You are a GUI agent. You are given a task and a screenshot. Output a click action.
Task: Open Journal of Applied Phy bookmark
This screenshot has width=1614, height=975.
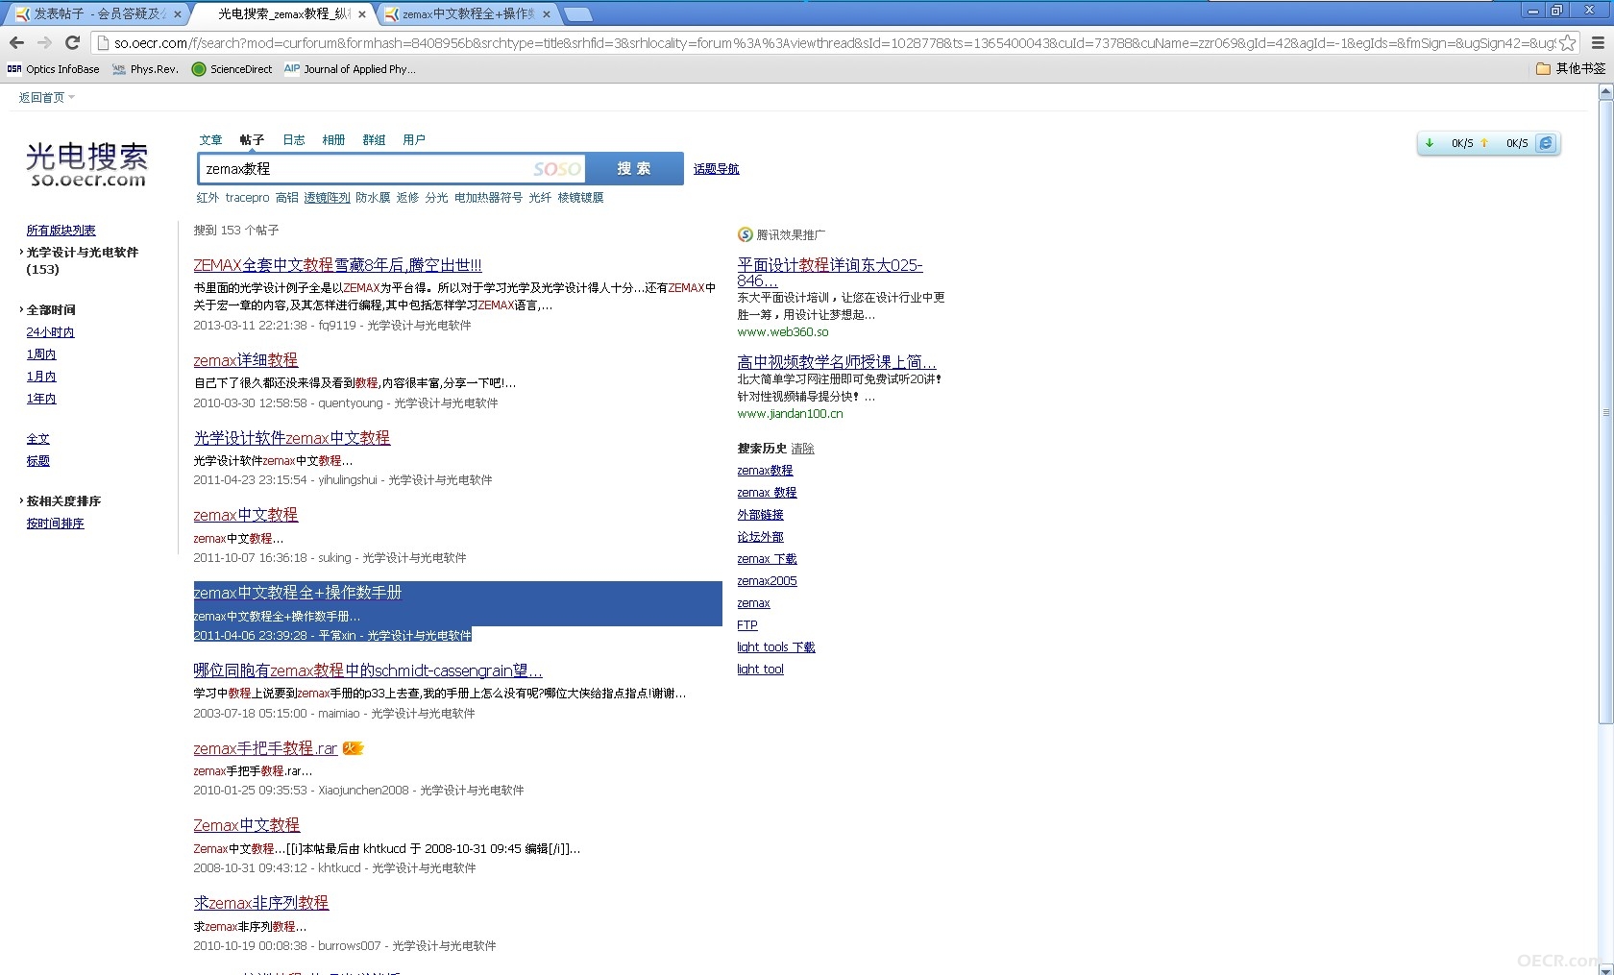[350, 69]
